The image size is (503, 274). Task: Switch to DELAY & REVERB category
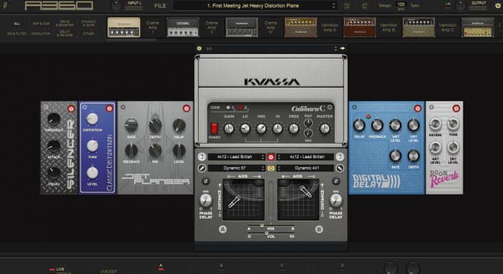65,32
